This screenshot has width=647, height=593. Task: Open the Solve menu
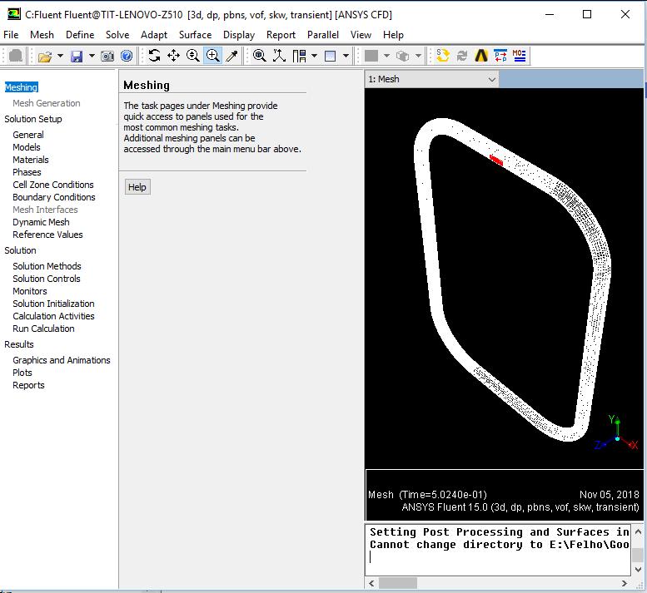(x=117, y=35)
